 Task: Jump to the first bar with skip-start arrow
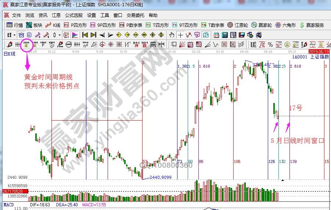point(85,35)
